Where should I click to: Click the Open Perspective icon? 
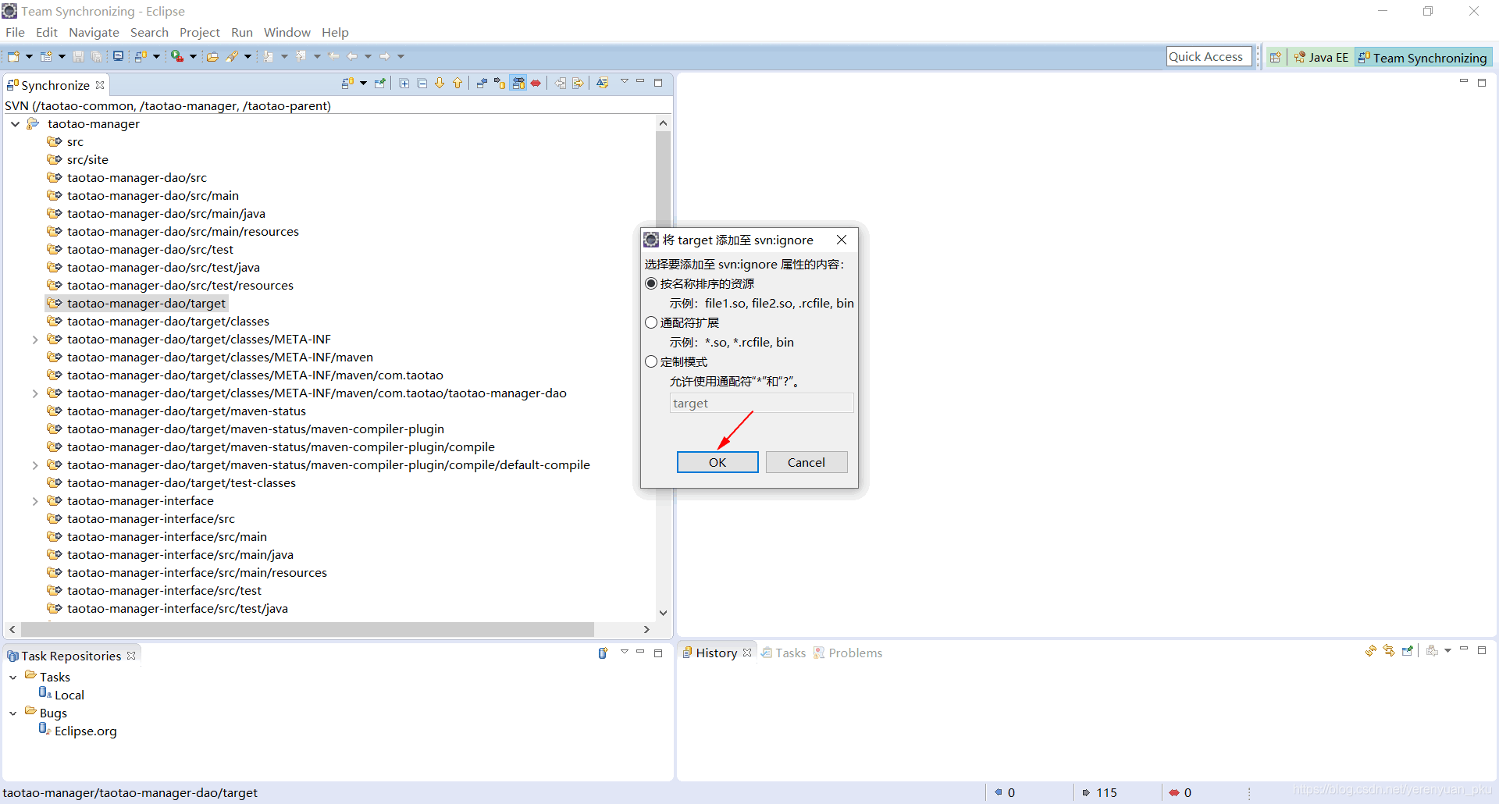coord(1276,57)
